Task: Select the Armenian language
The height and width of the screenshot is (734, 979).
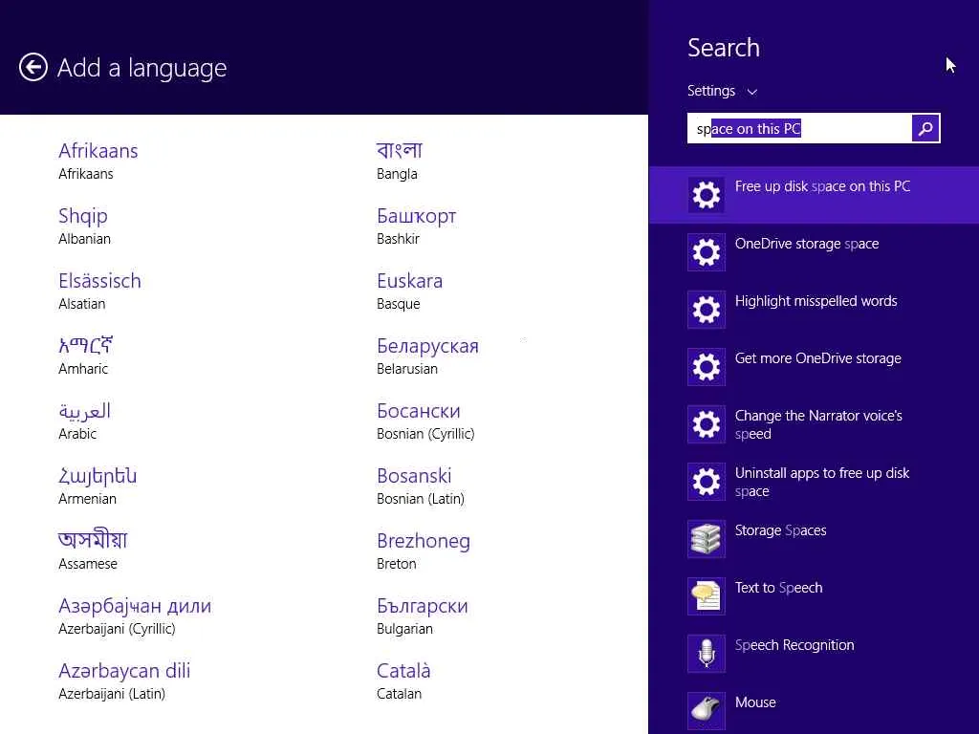Action: click(x=98, y=486)
